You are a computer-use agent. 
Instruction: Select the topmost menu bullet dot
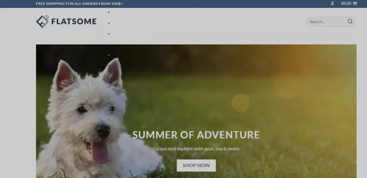pos(109,12)
